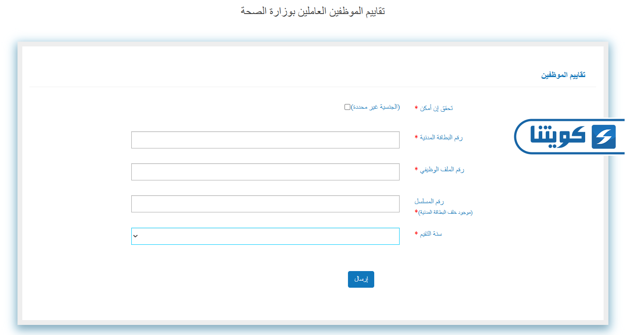Click the رقم المسلسل input field
625x335 pixels.
265,204
